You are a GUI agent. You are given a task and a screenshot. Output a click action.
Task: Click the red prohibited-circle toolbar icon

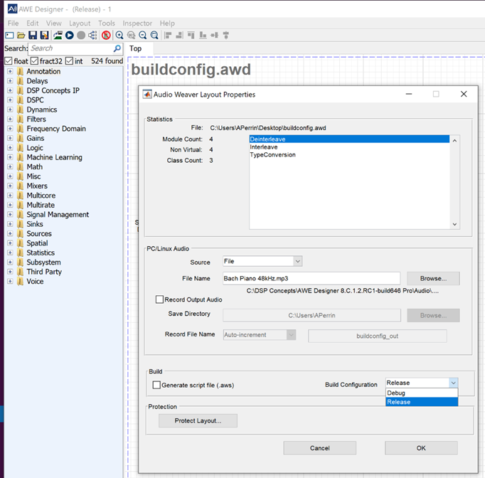106,35
